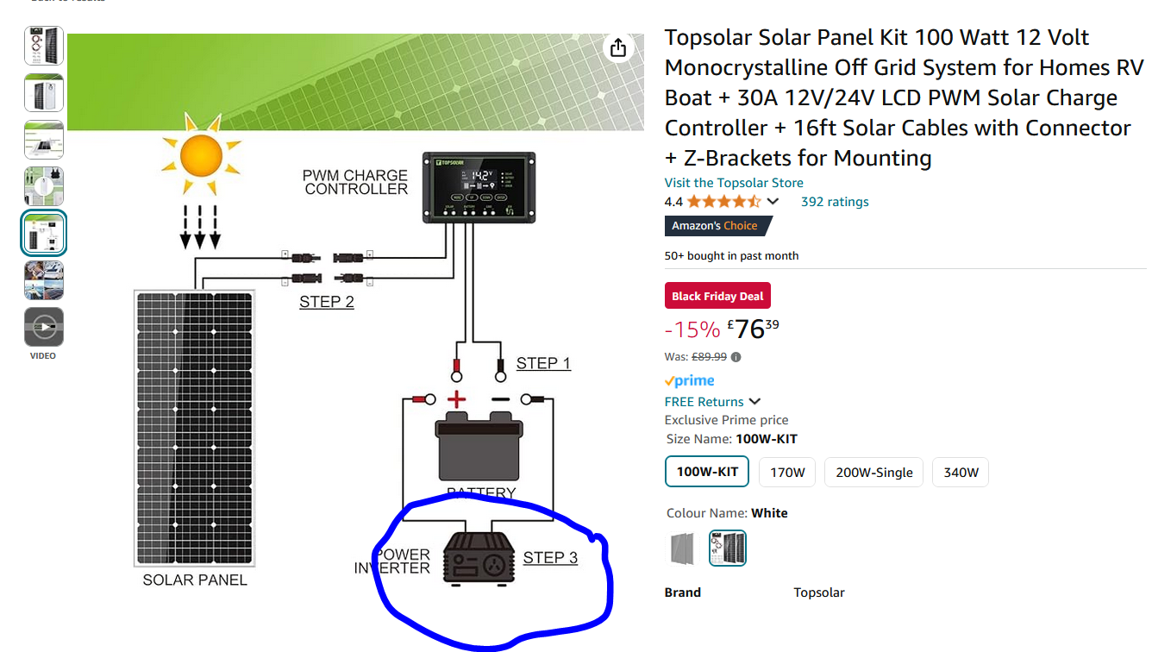Choose the 170W size option
The image size is (1152, 652).
click(787, 473)
